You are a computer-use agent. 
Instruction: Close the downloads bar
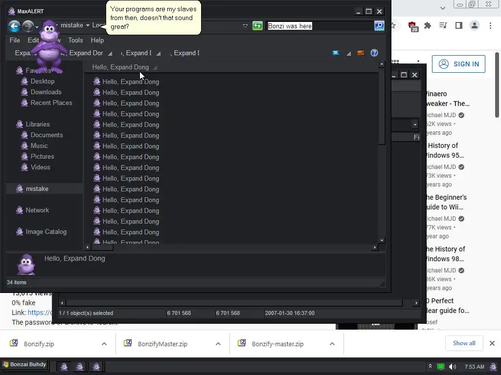[492, 343]
